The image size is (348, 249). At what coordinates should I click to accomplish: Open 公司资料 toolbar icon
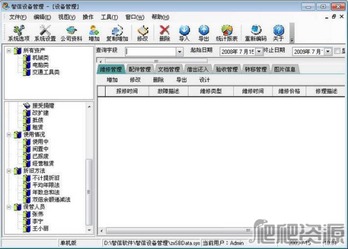(x=71, y=33)
